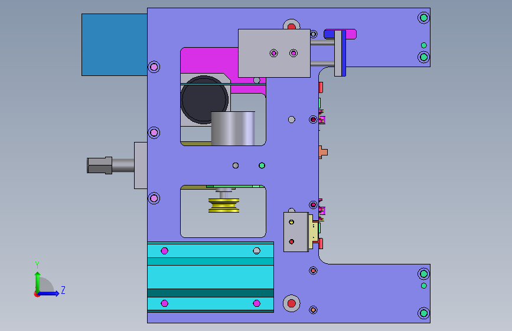The image size is (512, 331).
Task: Click yellow hole on small gray block
Action: click(x=291, y=222)
